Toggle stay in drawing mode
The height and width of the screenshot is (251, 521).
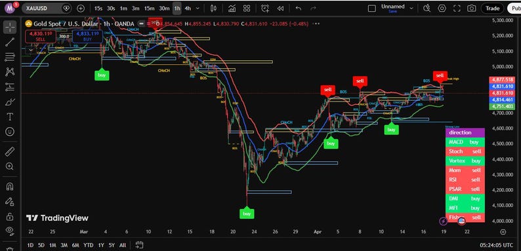pyautogui.click(x=10, y=201)
